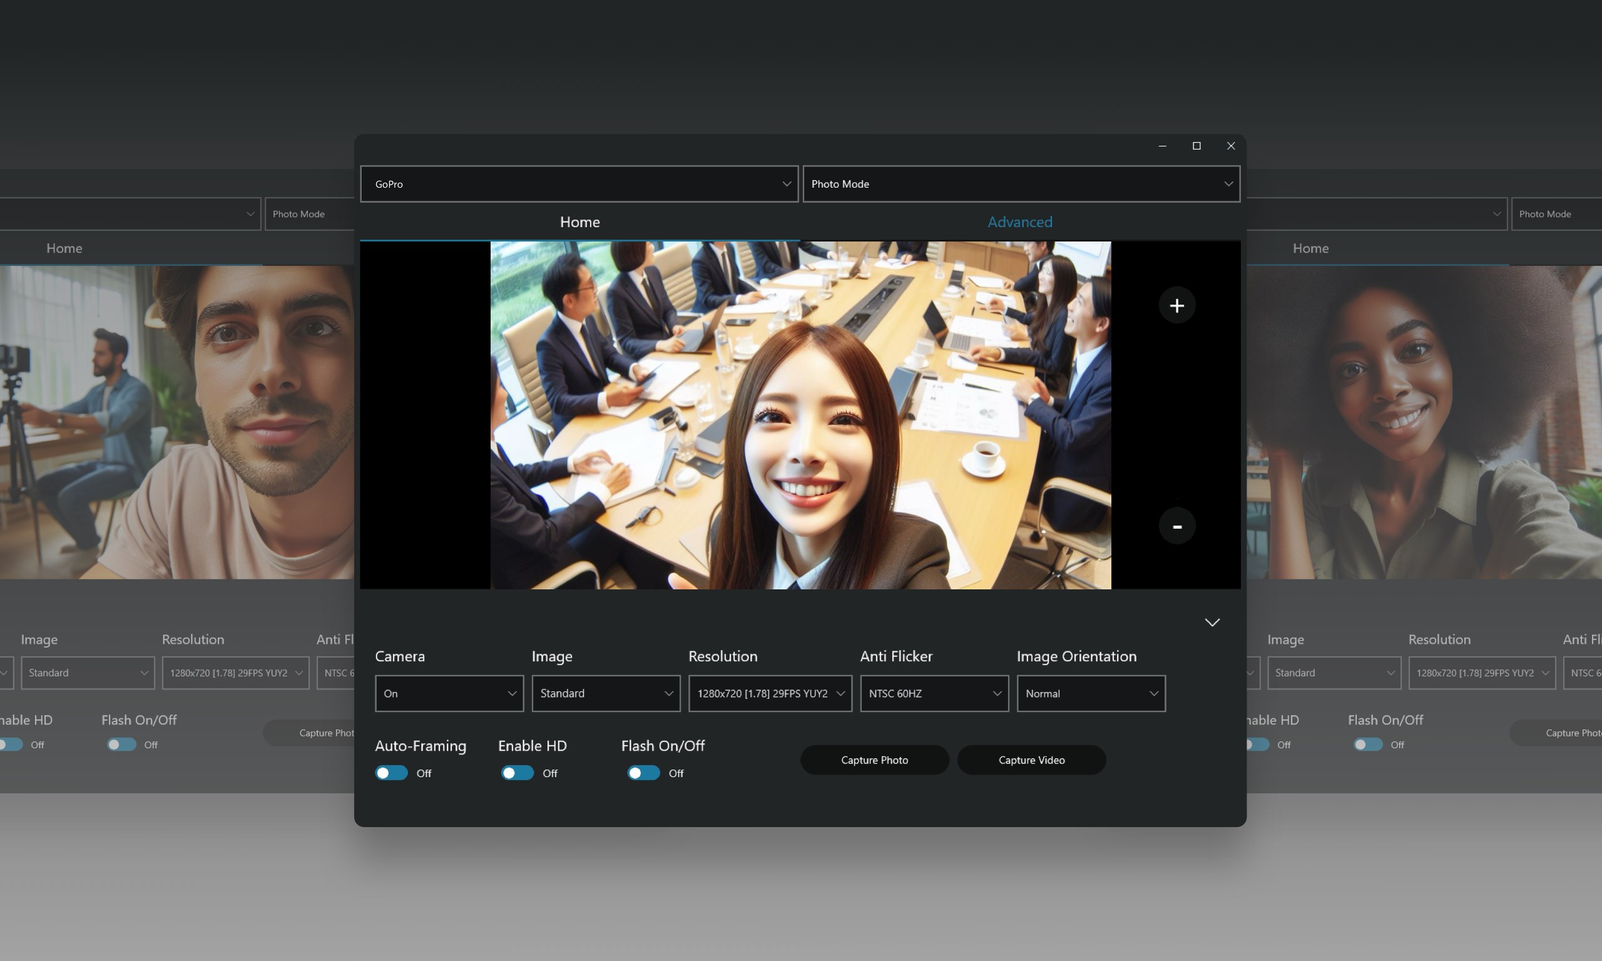Viewport: 1602px width, 961px height.
Task: Open the Anti Flicker dropdown
Action: (x=933, y=693)
